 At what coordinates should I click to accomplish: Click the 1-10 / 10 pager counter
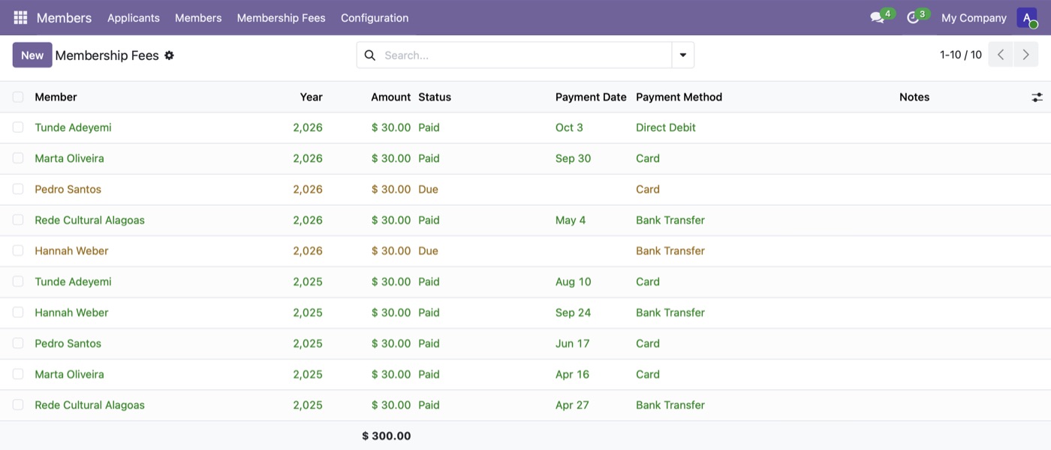click(961, 55)
